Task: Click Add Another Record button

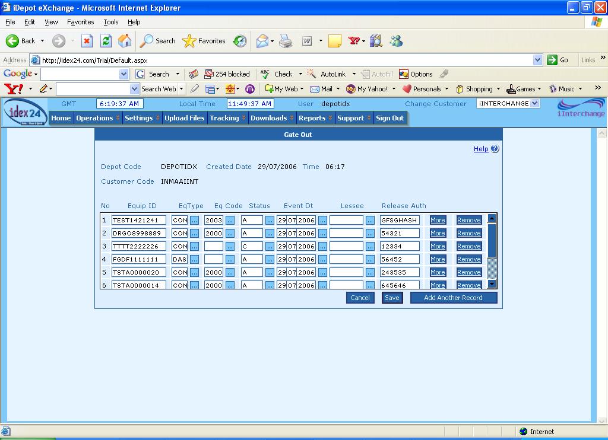Action: click(x=453, y=298)
